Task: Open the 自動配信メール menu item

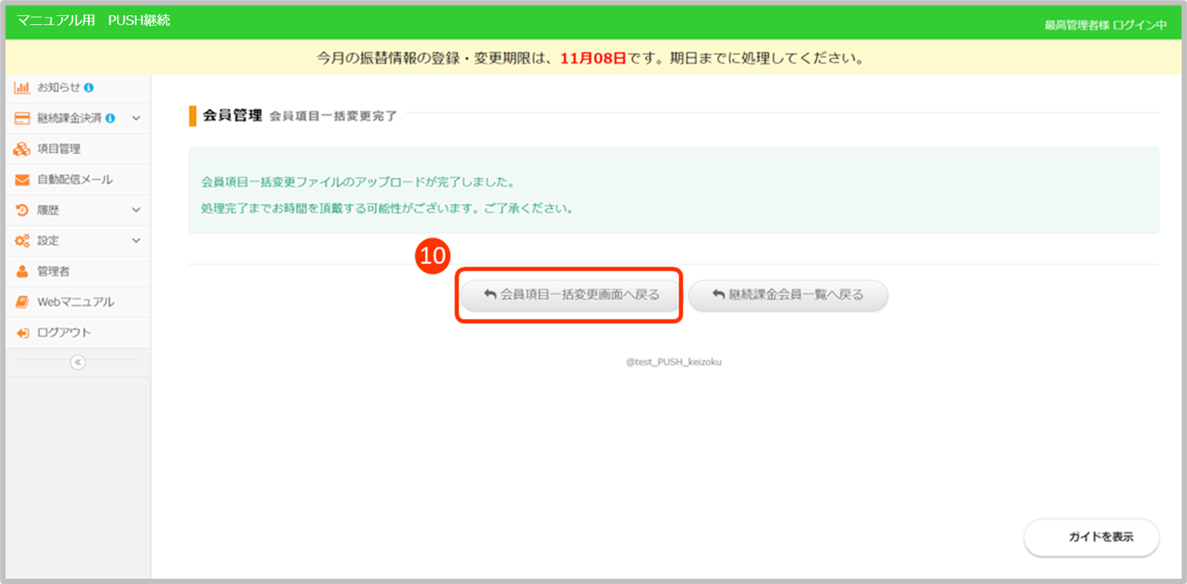Action: (x=74, y=180)
